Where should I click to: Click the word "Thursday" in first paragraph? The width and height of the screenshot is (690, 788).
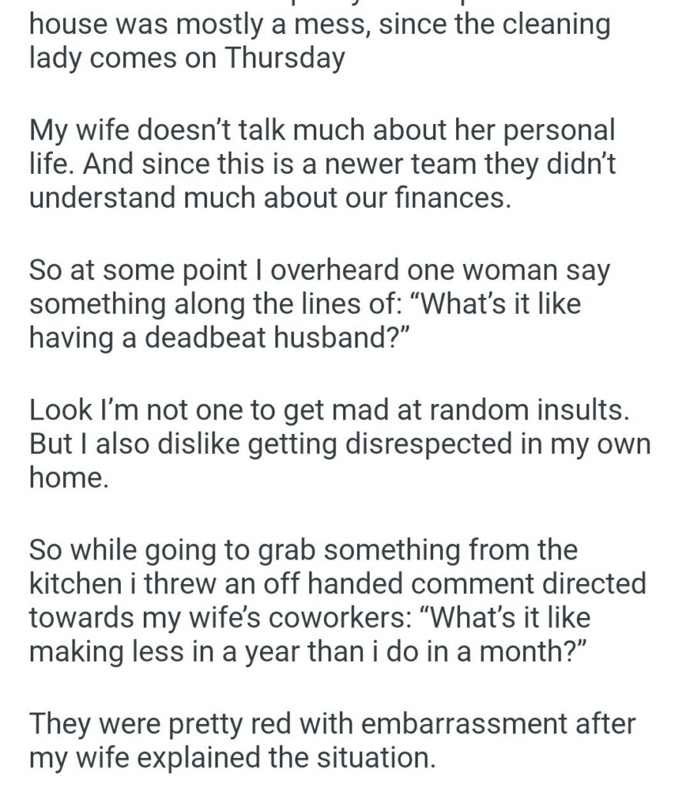(x=282, y=59)
